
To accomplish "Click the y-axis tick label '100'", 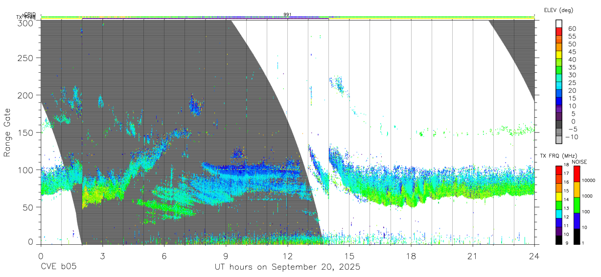I will (25, 170).
